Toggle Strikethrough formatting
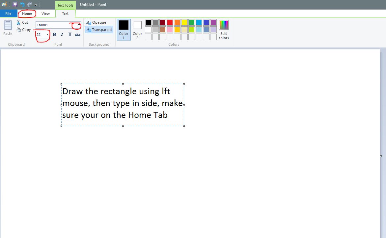The height and width of the screenshot is (238, 386). coord(77,35)
